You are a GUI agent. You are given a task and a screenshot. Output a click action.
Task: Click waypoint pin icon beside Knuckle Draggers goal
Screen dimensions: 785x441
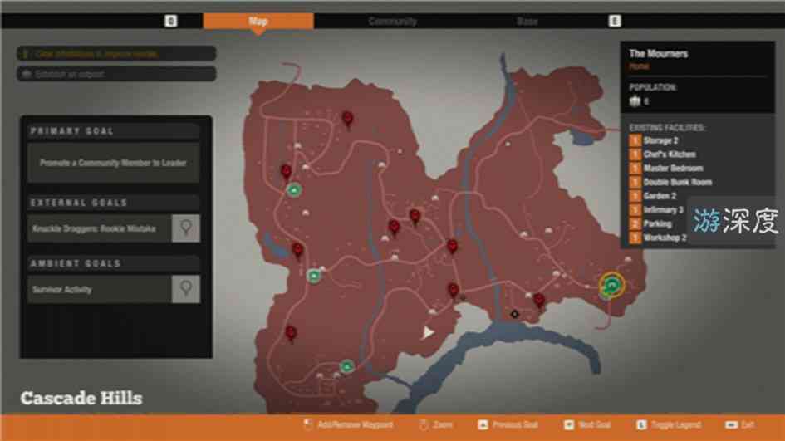coord(186,228)
